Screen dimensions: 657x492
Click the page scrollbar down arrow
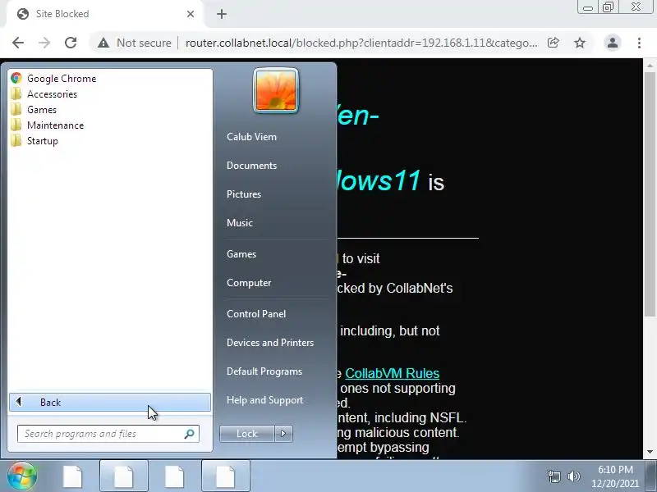pos(650,452)
